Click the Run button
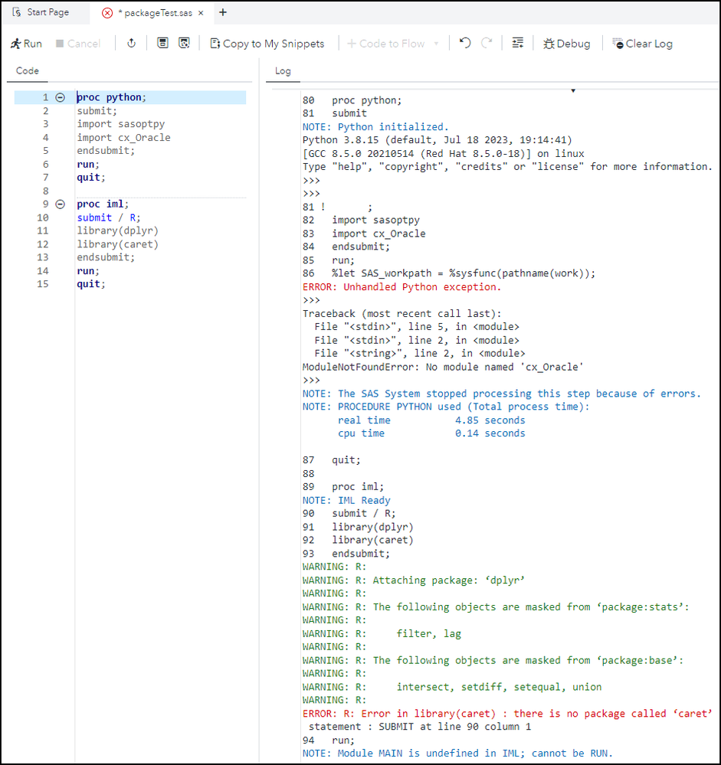The image size is (721, 765). point(26,44)
